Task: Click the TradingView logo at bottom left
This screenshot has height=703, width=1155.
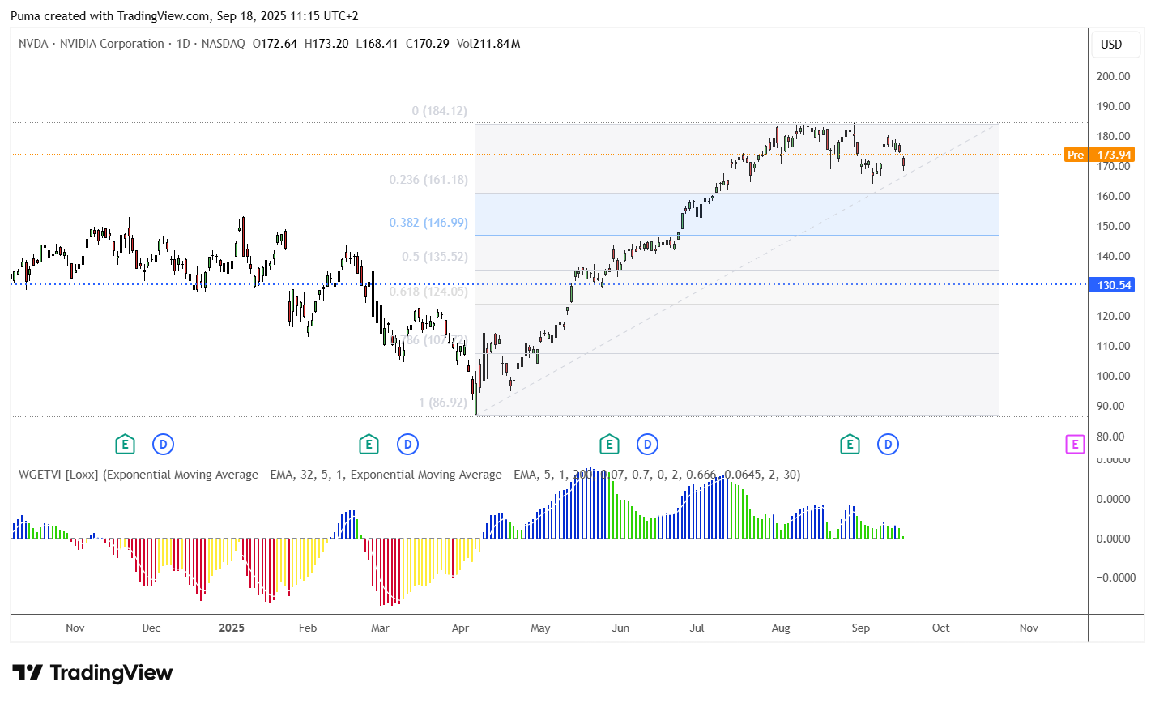Action: point(92,673)
